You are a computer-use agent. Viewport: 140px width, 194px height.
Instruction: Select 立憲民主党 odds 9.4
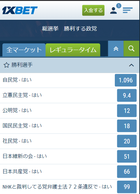point(127,96)
